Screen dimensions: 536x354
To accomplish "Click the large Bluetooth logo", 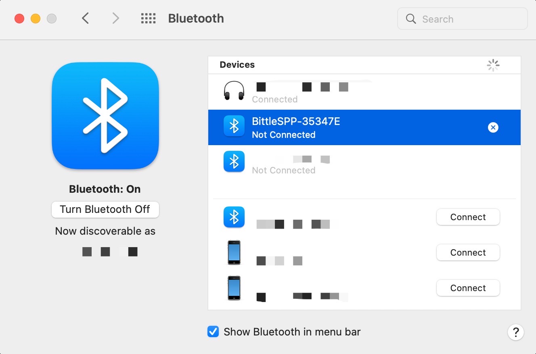I will 105,116.
